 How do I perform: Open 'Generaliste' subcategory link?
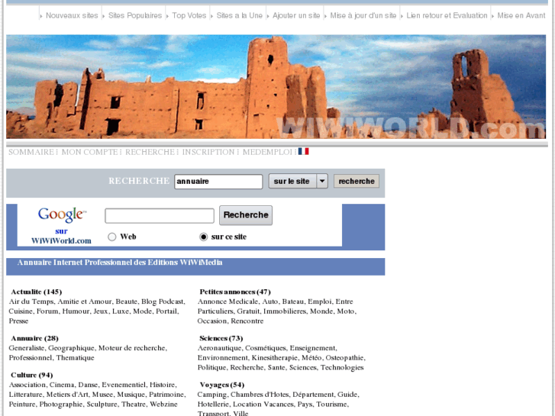[27, 347]
